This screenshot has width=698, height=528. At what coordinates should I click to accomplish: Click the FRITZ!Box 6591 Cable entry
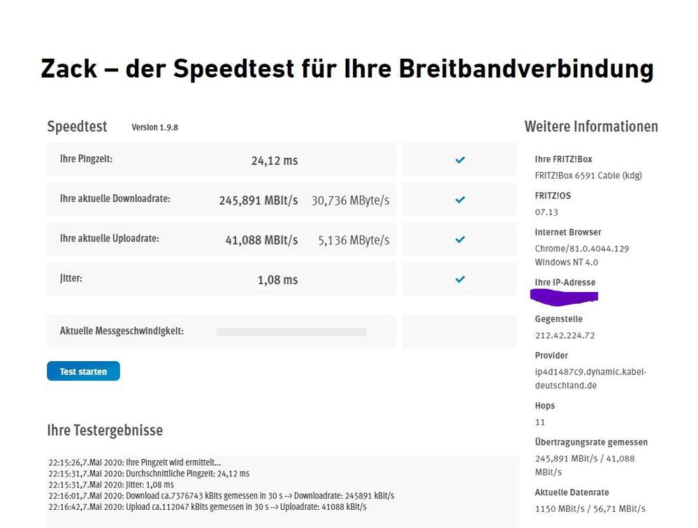tap(588, 175)
